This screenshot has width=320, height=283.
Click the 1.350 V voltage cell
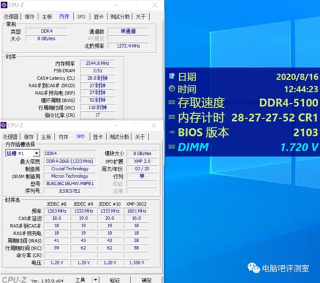(136, 263)
